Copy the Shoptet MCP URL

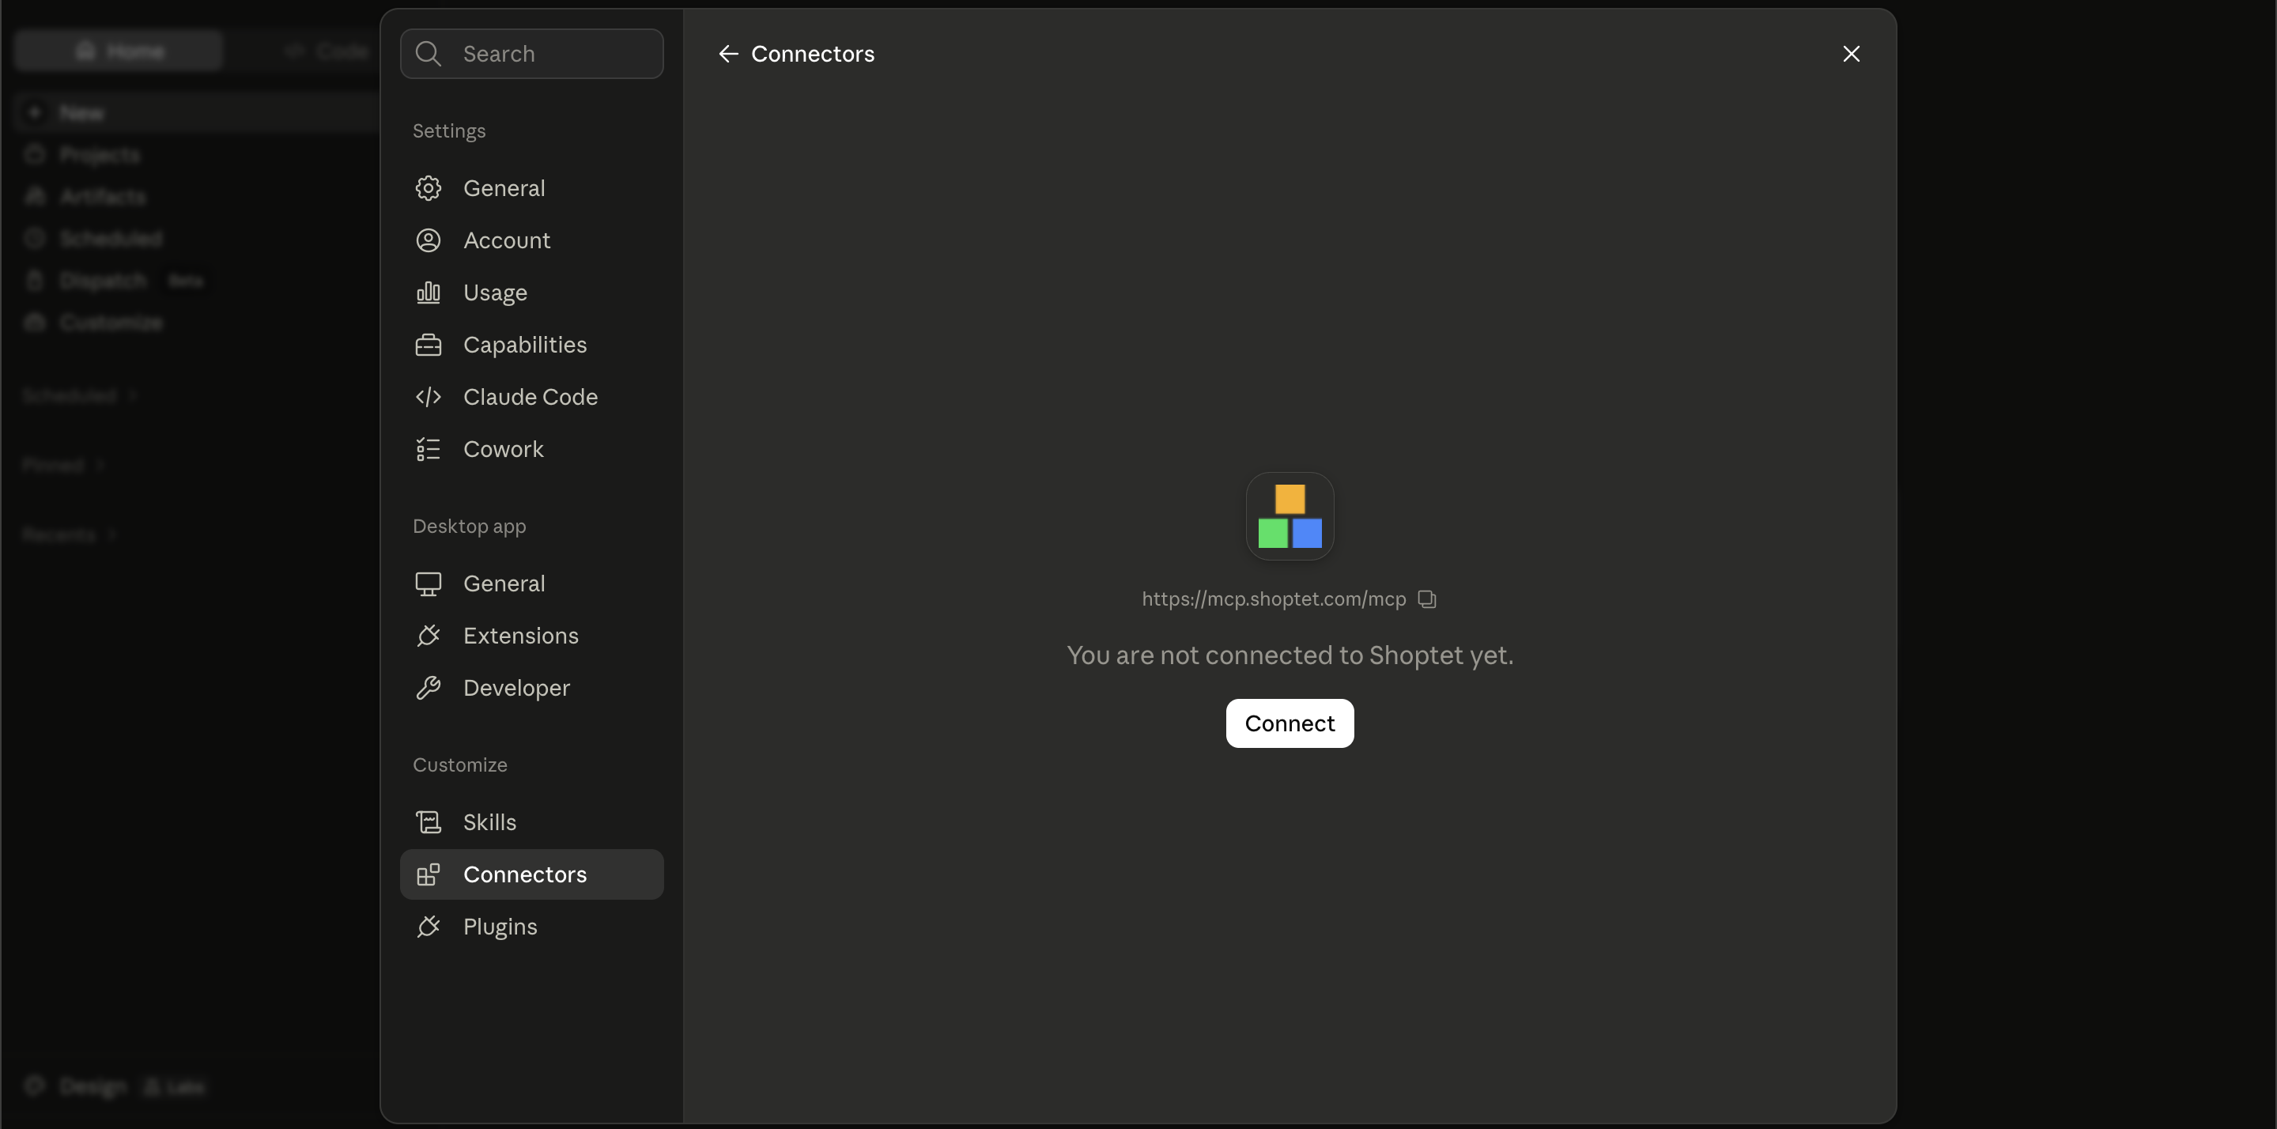coord(1426,599)
